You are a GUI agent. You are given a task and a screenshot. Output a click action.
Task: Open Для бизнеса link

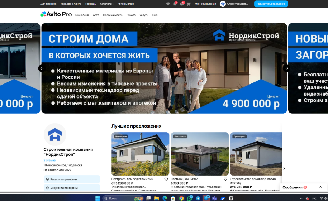tap(48, 4)
